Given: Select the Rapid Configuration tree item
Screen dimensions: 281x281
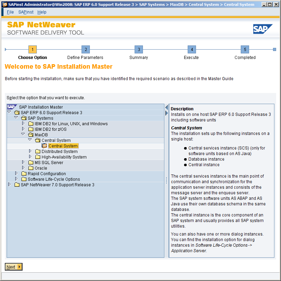Looking at the screenshot, I should coord(47,174).
